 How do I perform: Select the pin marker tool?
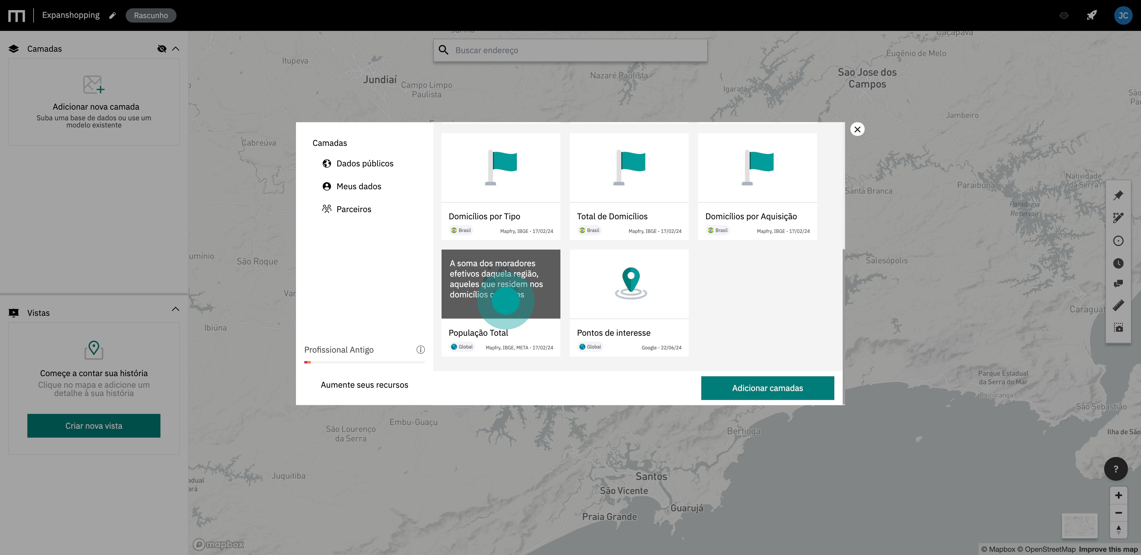(x=1118, y=195)
